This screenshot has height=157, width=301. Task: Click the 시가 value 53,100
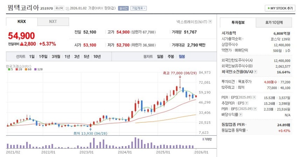click(90, 45)
